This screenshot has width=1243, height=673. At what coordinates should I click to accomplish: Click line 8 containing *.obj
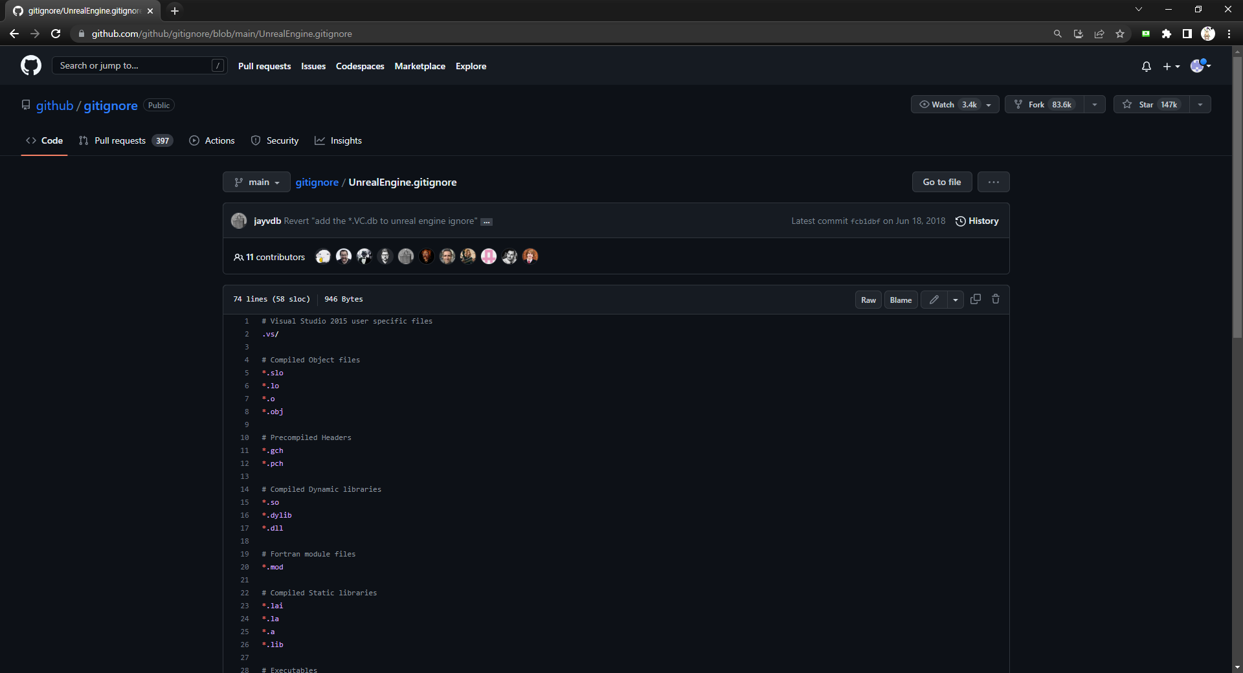272,412
